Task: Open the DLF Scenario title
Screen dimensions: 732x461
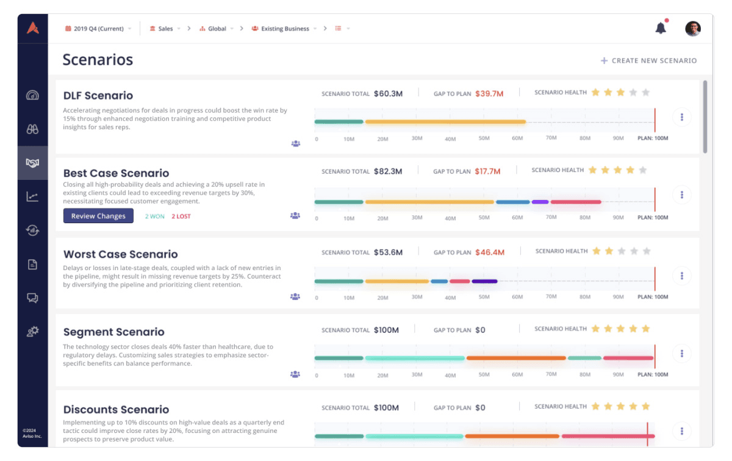Action: [98, 96]
